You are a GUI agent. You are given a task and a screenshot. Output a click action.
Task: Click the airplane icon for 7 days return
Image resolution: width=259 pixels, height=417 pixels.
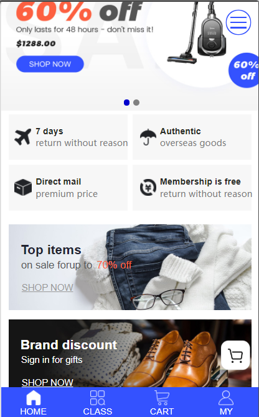coord(22,137)
